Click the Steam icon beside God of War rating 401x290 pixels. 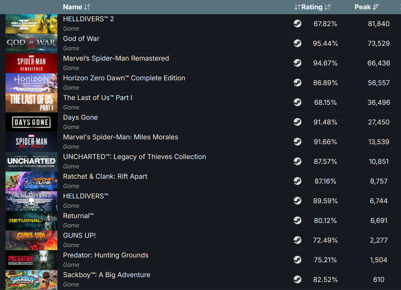click(x=297, y=43)
